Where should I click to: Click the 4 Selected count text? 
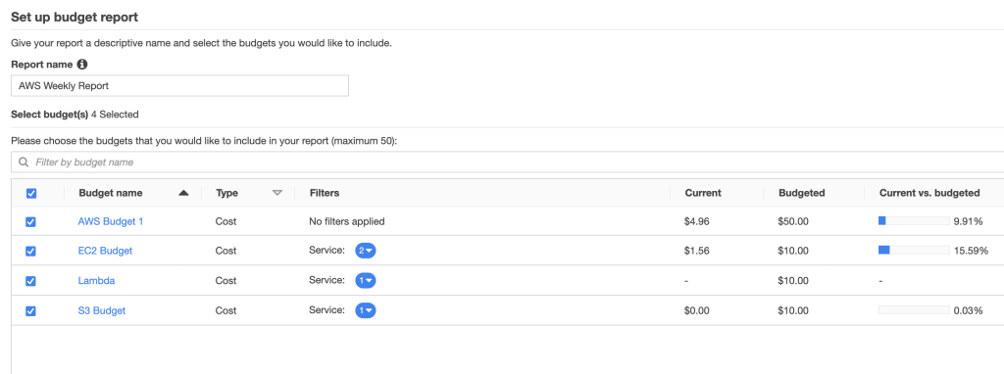[115, 115]
